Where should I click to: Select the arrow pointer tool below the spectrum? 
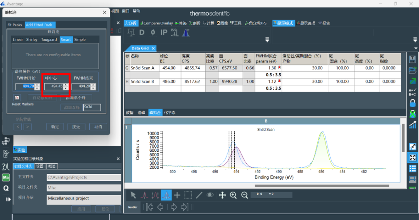[133, 195]
